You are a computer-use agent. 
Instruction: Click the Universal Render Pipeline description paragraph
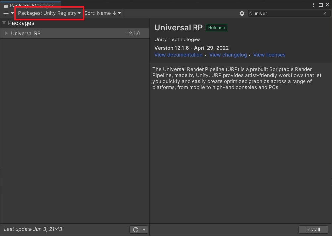[237, 78]
